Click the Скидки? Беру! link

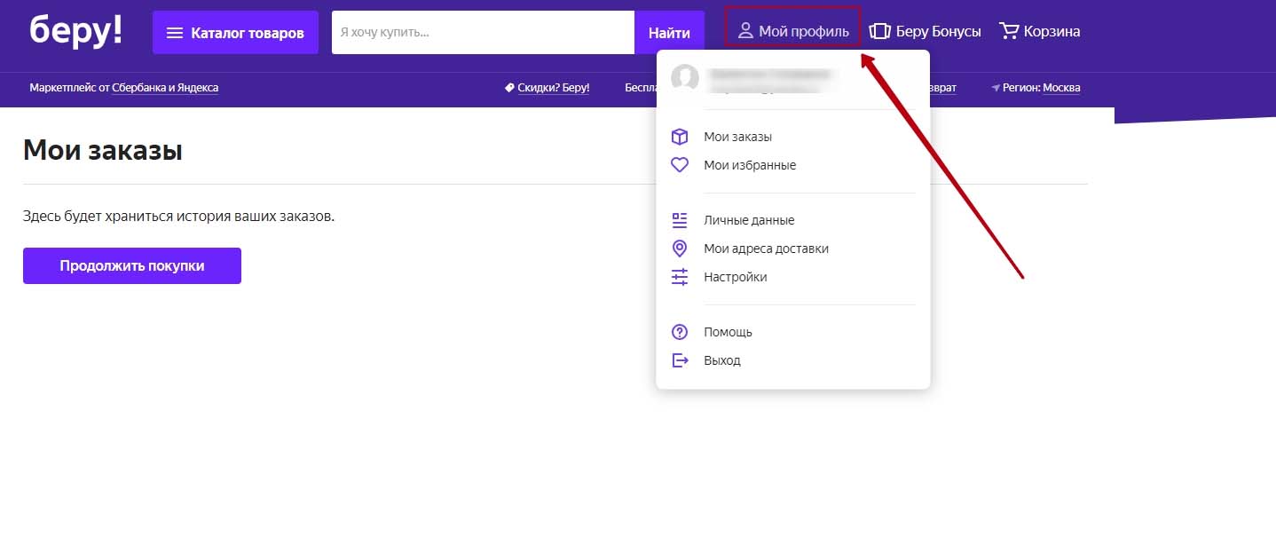[x=554, y=88]
